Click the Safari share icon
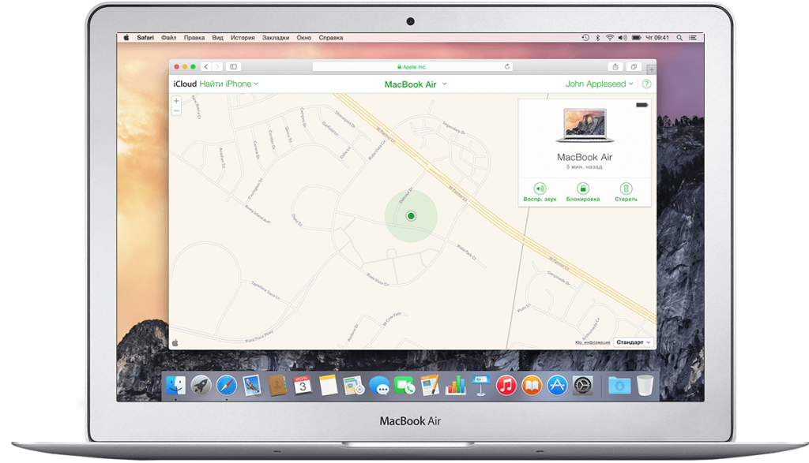This screenshot has width=809, height=463. point(615,67)
